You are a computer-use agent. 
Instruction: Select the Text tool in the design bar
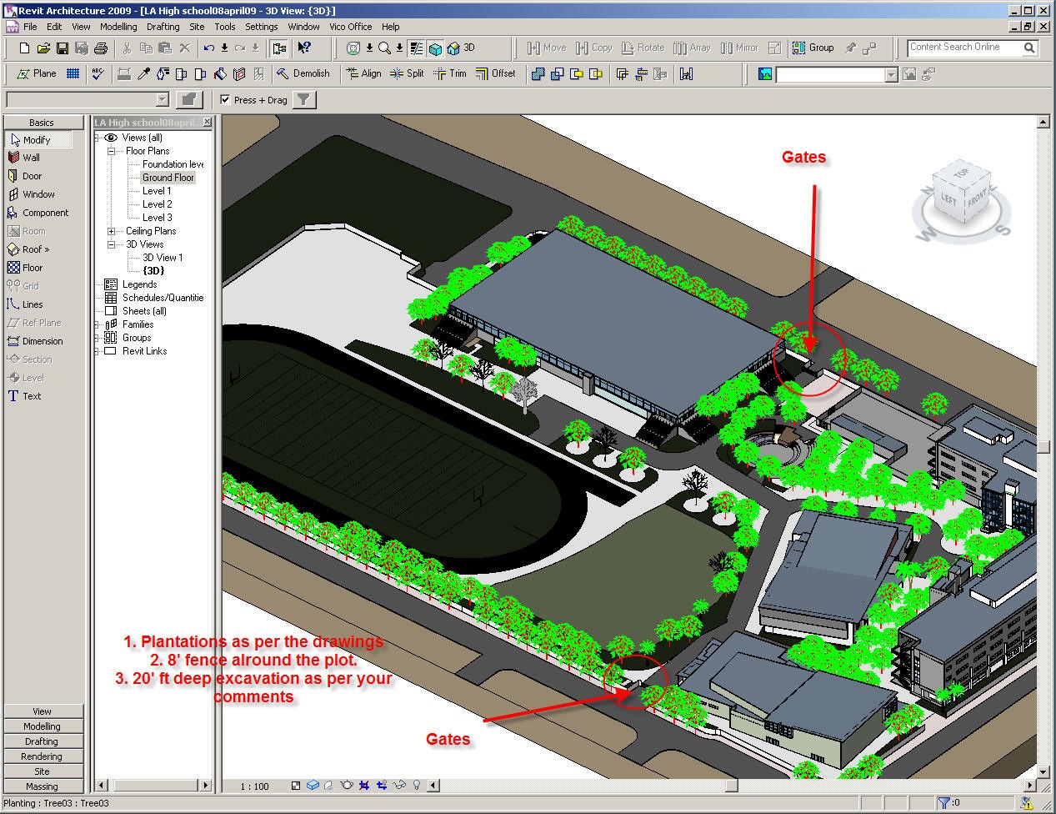(24, 396)
